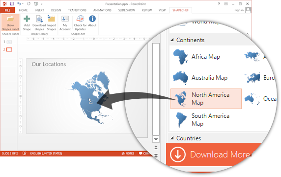
Task: Open the Undo history dropdown arrow
Action: 23,4
